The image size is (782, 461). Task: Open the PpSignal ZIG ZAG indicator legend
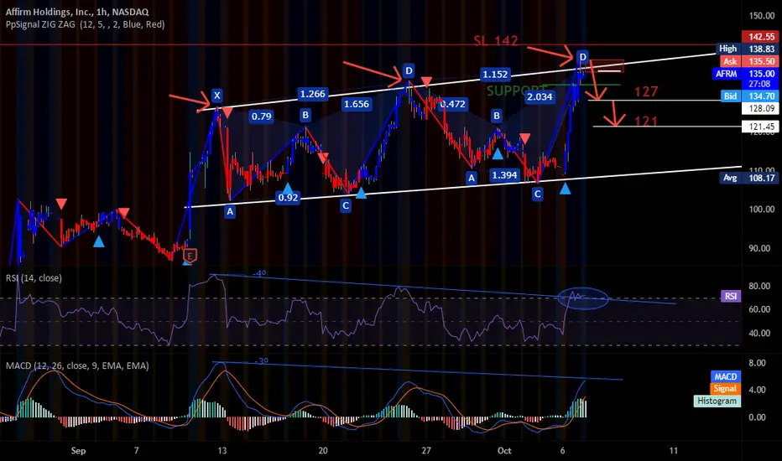[x=85, y=24]
